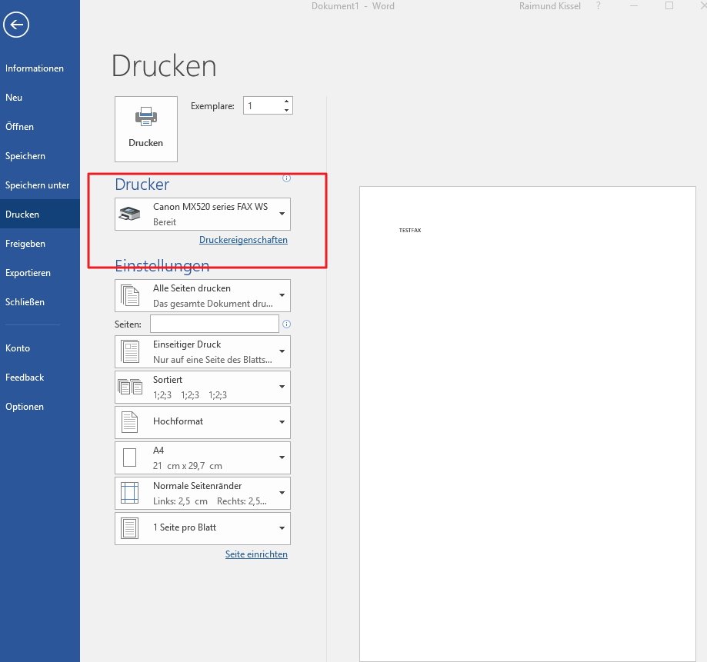The height and width of the screenshot is (662, 707).
Task: Click the print preview page
Action: (x=528, y=424)
